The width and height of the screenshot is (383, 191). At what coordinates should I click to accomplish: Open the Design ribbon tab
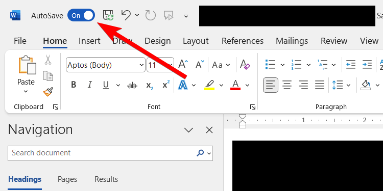158,41
